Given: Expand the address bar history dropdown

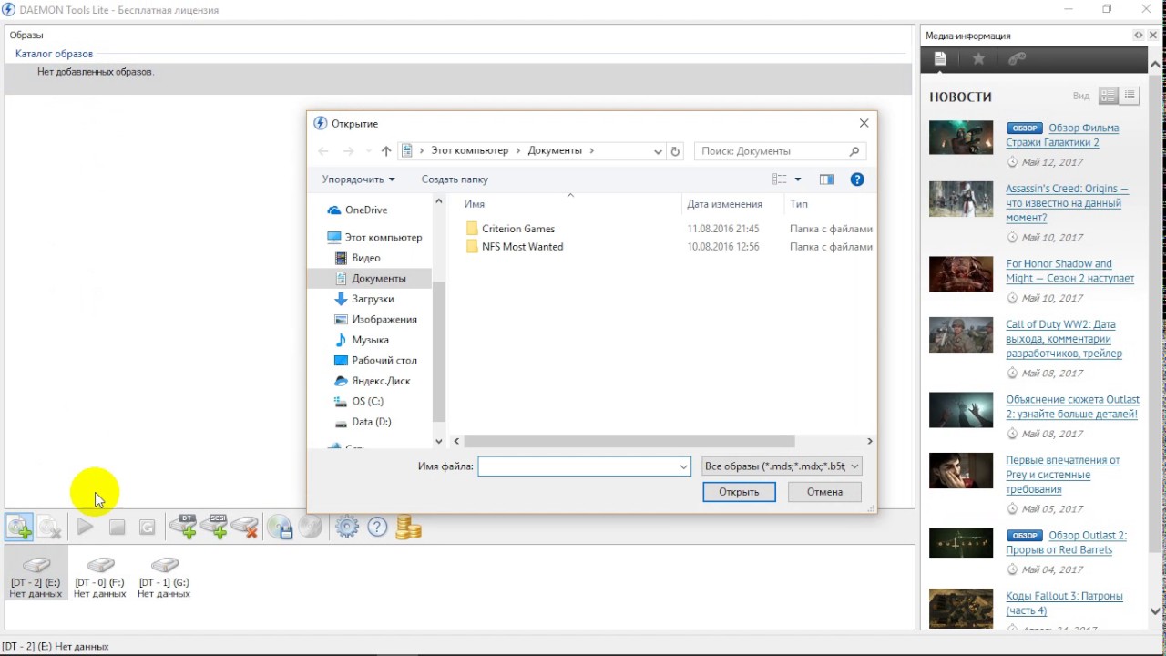Looking at the screenshot, I should (658, 151).
